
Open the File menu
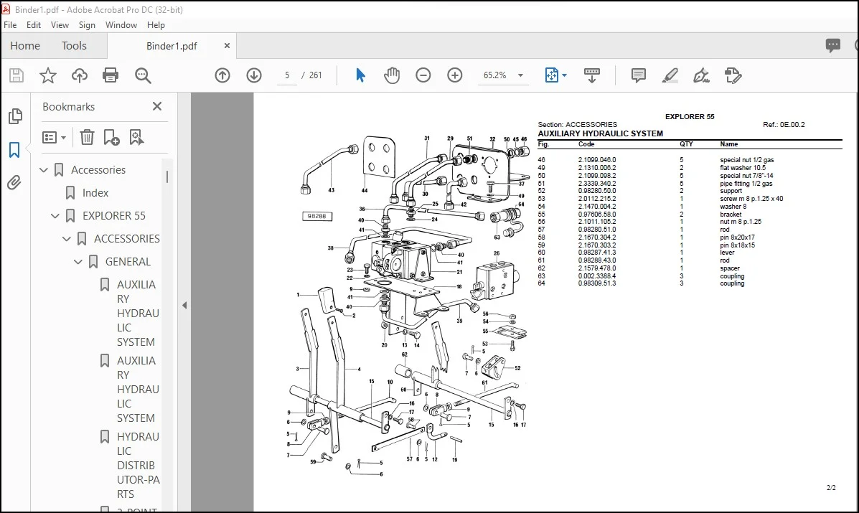(10, 24)
